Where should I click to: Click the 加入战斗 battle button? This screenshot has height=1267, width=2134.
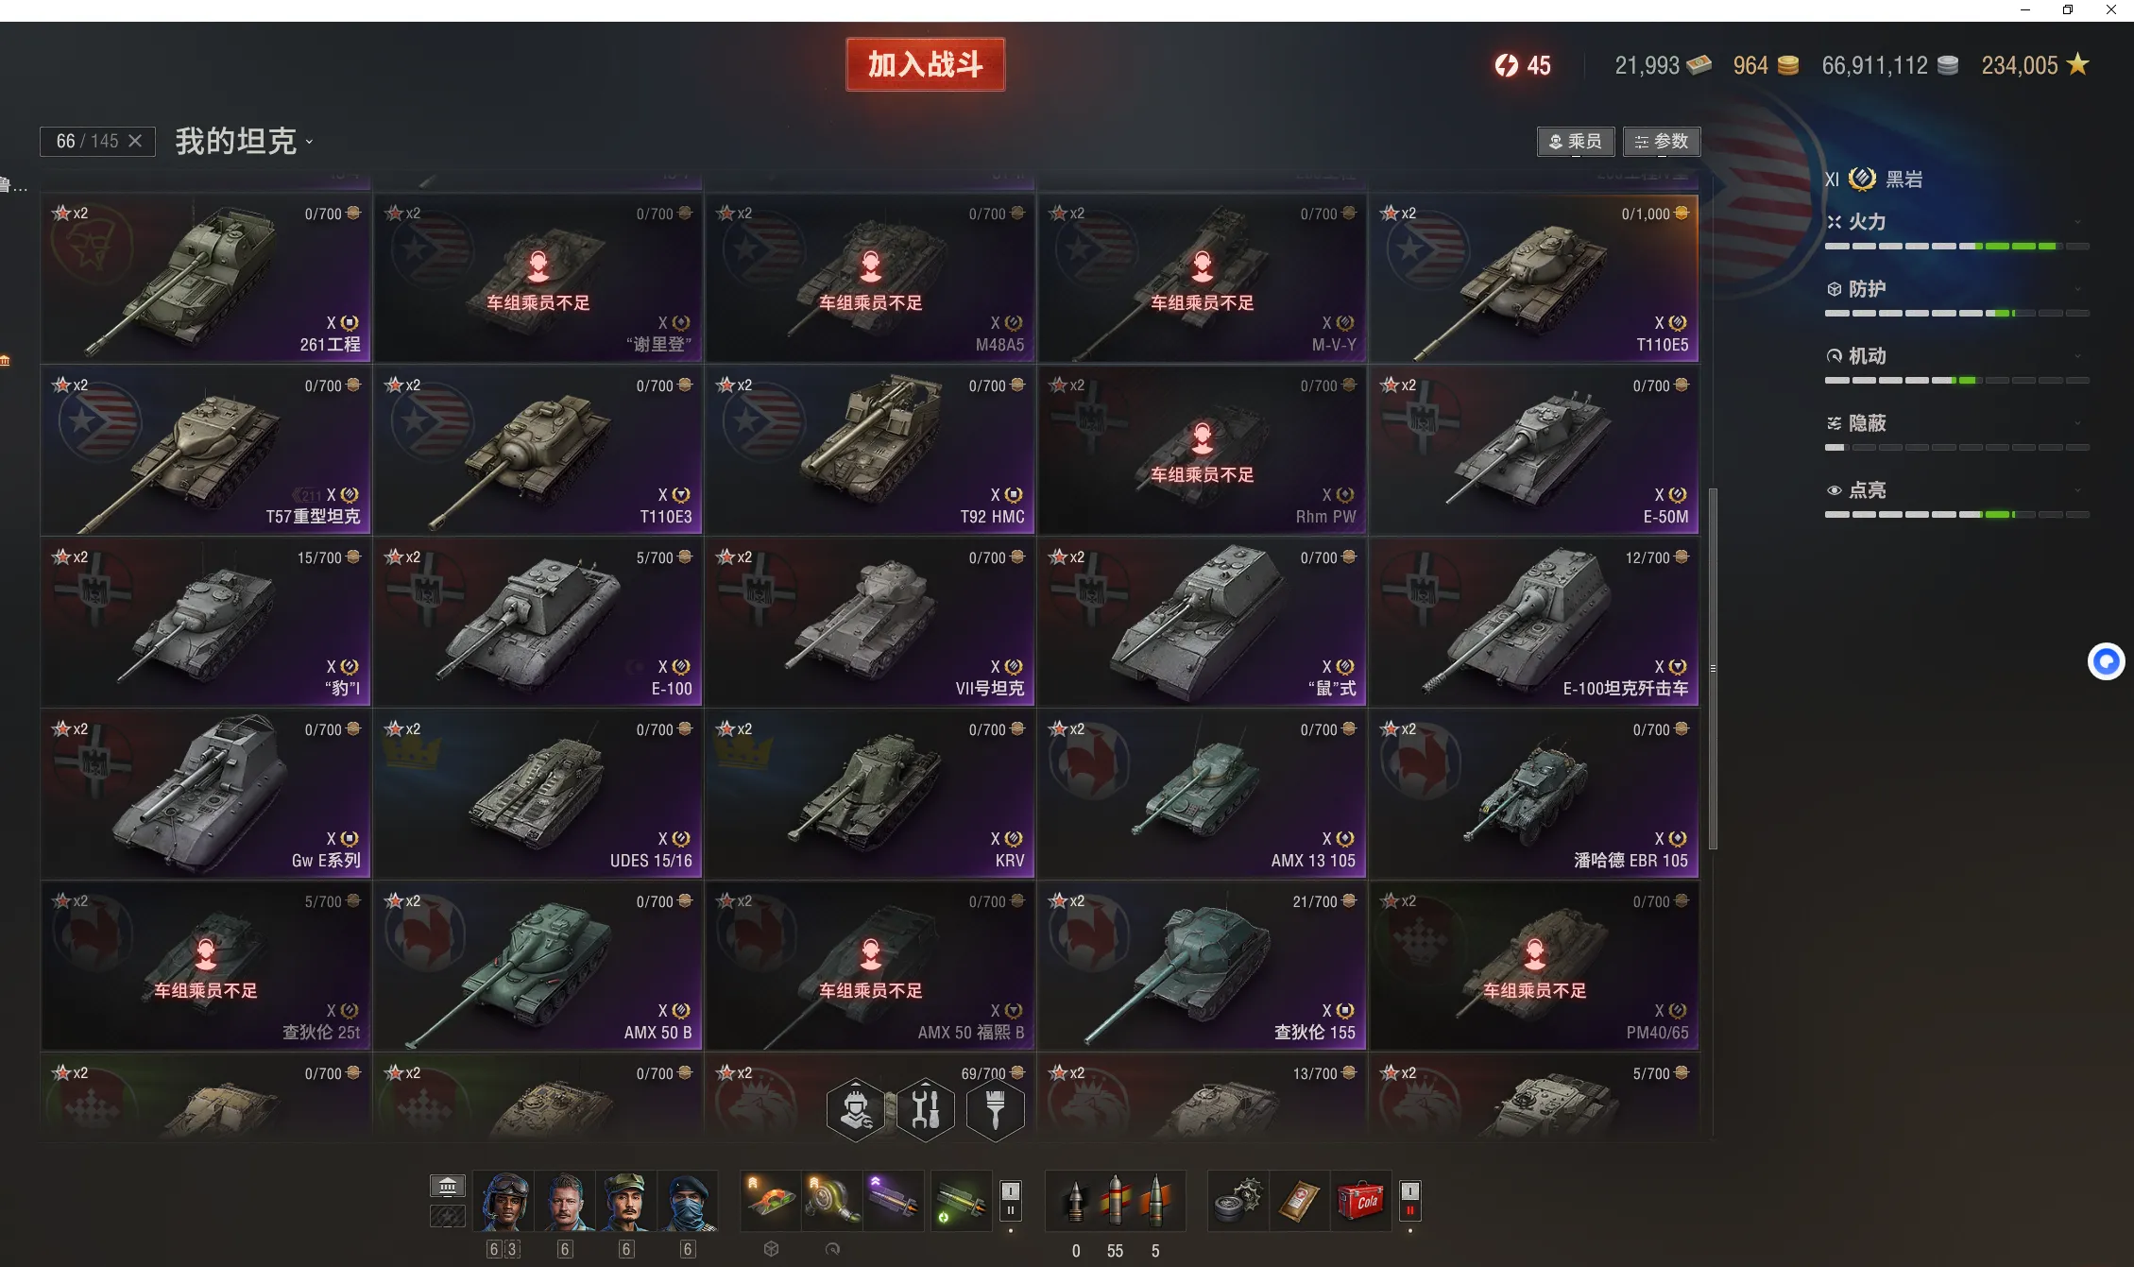(x=926, y=64)
